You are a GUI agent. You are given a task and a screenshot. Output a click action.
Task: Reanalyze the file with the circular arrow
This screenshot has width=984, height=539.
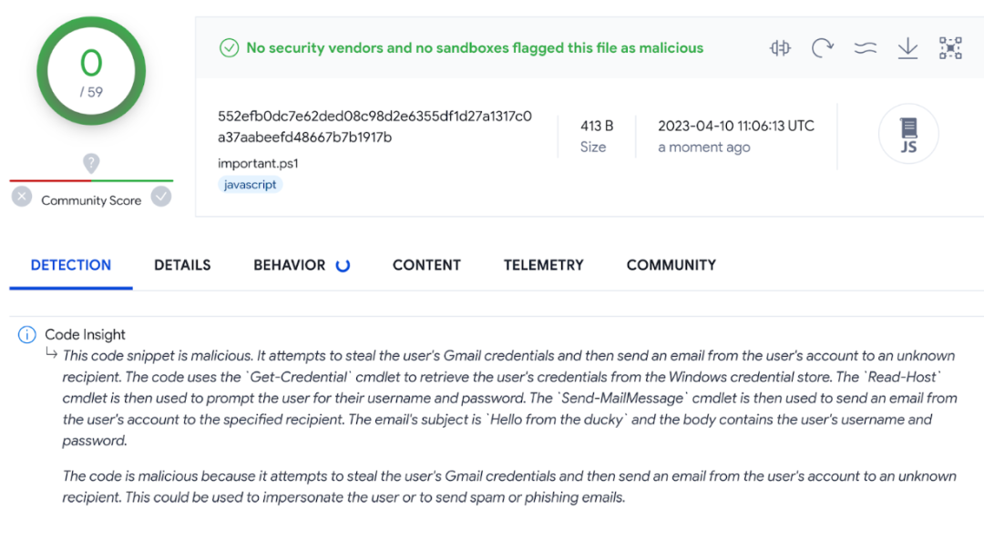tap(823, 48)
